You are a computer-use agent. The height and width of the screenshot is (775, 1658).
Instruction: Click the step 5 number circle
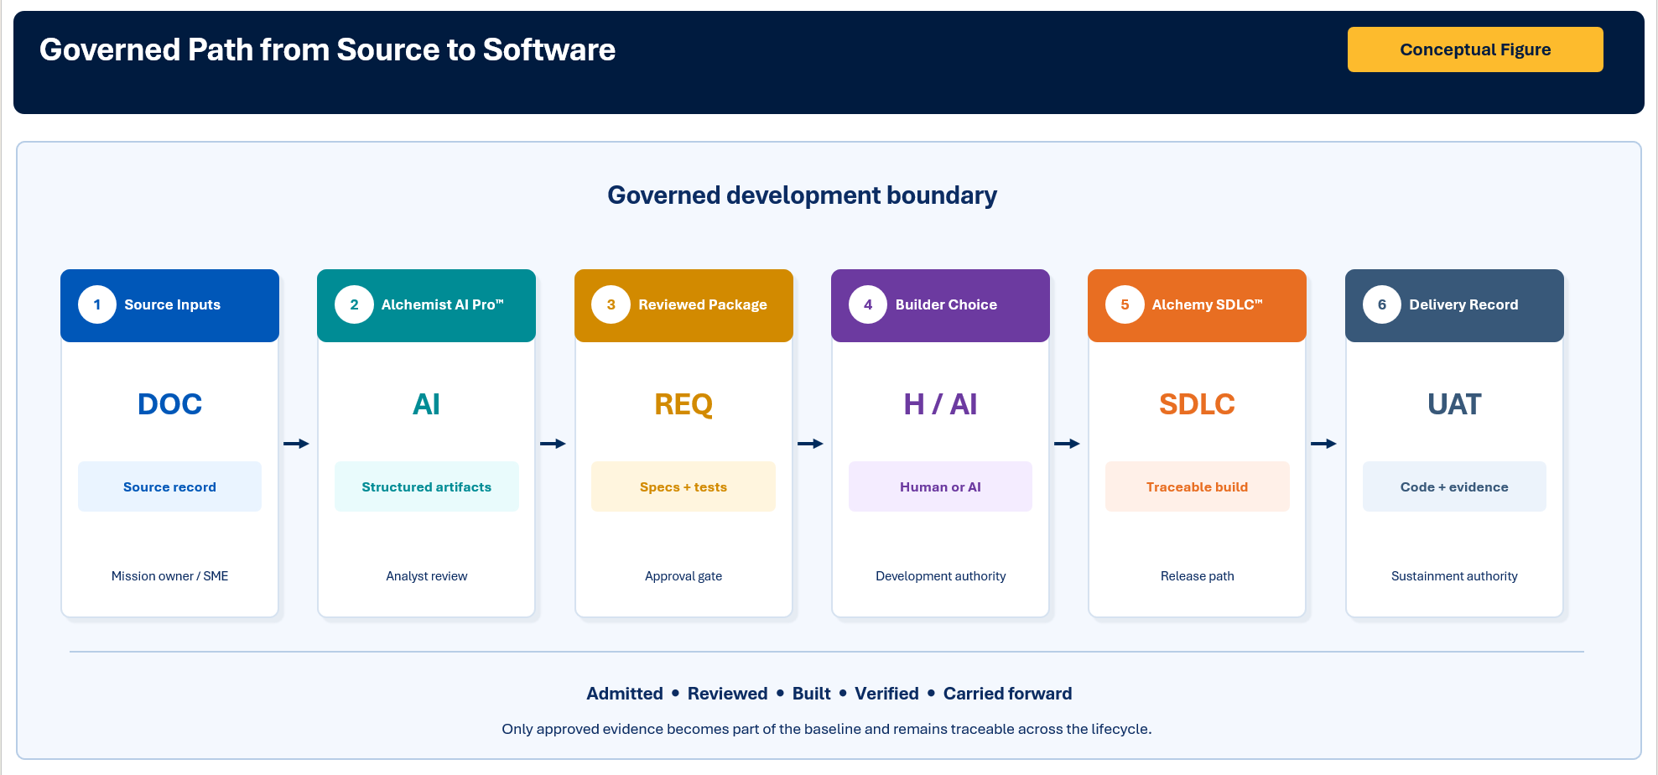pyautogui.click(x=1125, y=304)
